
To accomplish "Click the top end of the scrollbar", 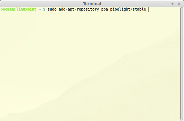I will pos(182,8).
